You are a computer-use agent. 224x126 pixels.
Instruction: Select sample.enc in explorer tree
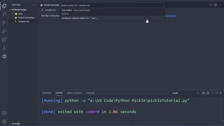(x=24, y=21)
